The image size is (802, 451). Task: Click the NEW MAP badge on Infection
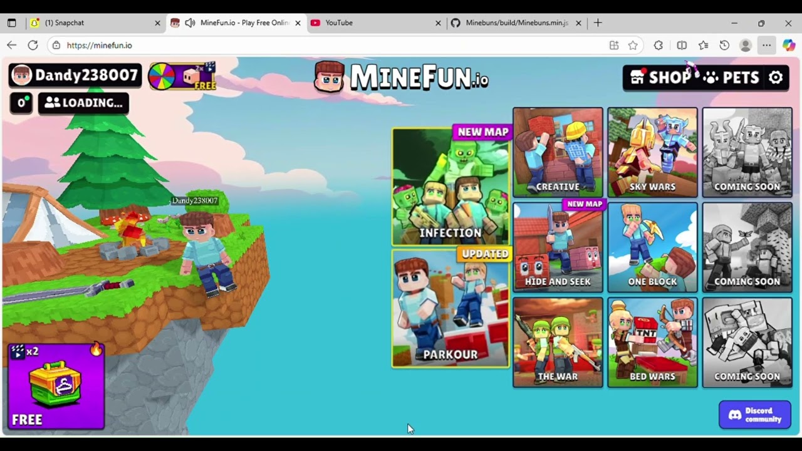tap(482, 132)
